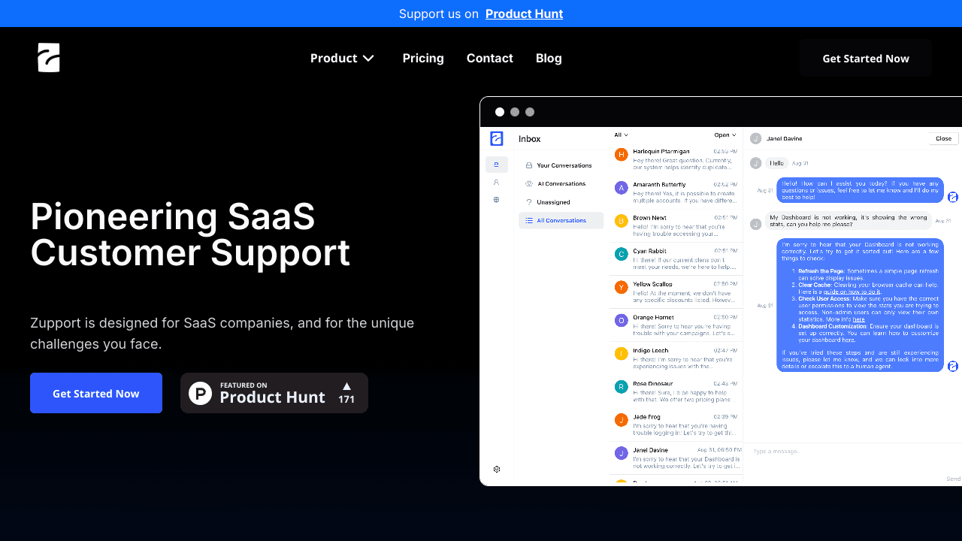
Task: Click the 'Type a message' input field
Action: (x=842, y=452)
